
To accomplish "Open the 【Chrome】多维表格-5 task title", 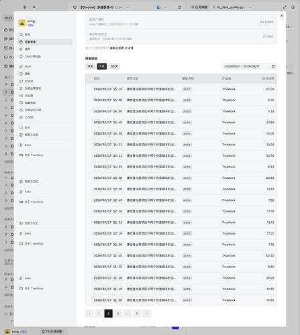I will click(x=97, y=7).
